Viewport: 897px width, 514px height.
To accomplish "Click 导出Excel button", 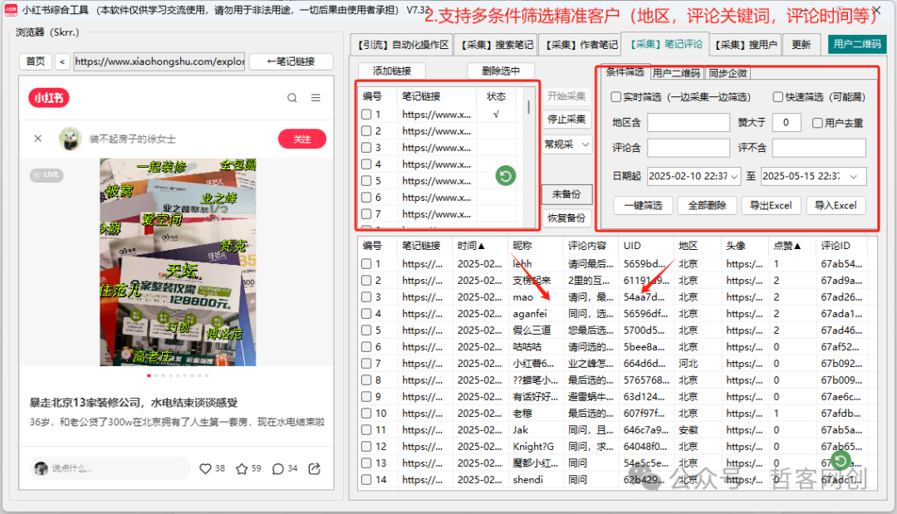I will pyautogui.click(x=771, y=206).
